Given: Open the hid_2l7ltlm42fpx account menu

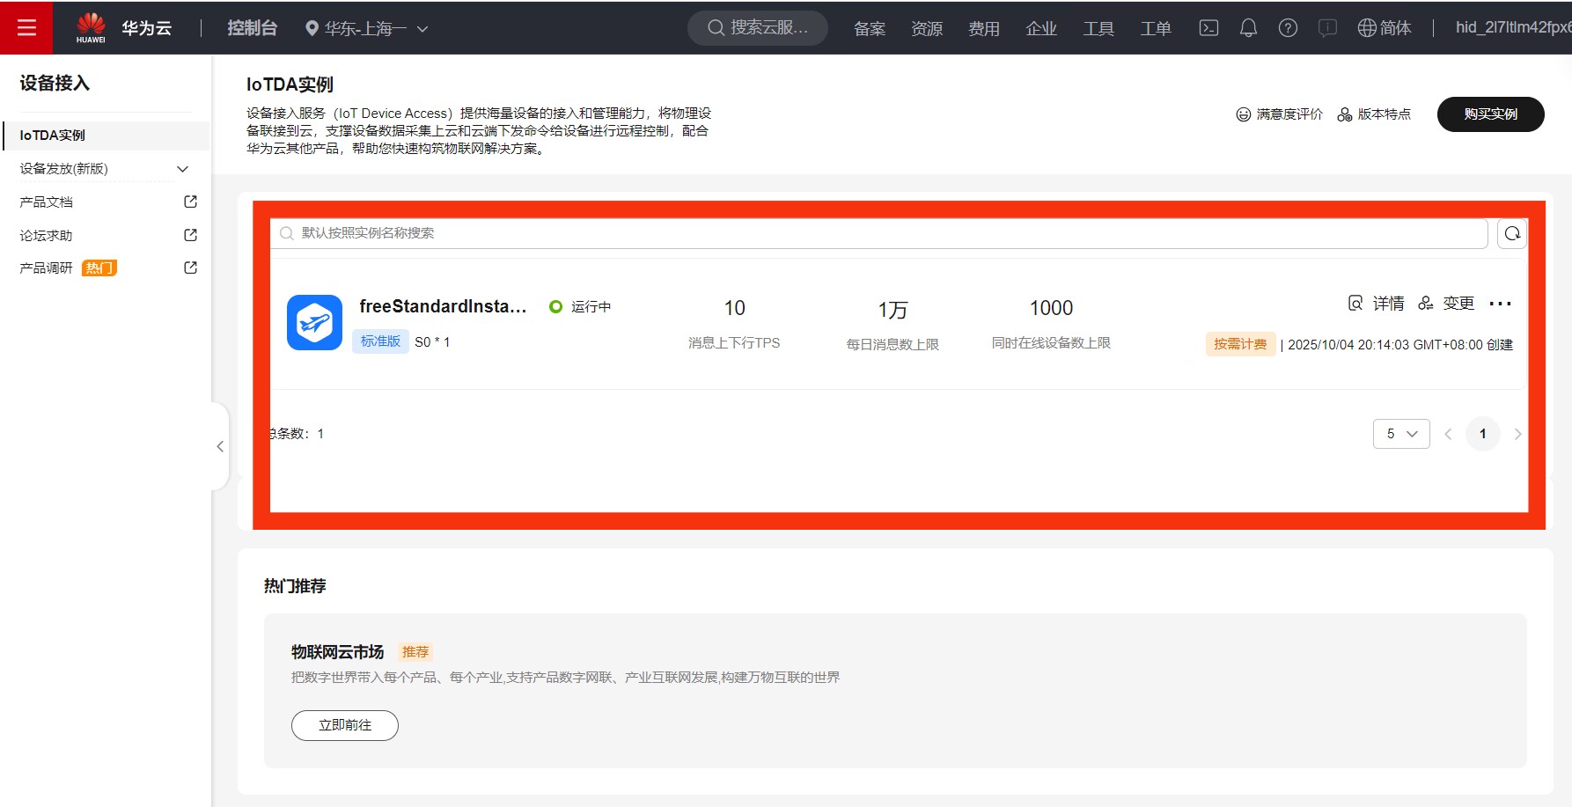Looking at the screenshot, I should [x=1513, y=27].
